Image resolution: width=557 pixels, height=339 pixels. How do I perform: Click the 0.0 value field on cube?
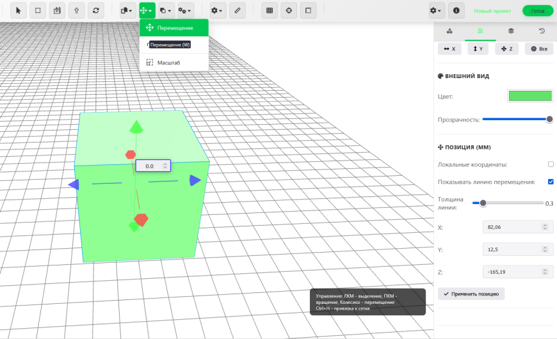153,166
